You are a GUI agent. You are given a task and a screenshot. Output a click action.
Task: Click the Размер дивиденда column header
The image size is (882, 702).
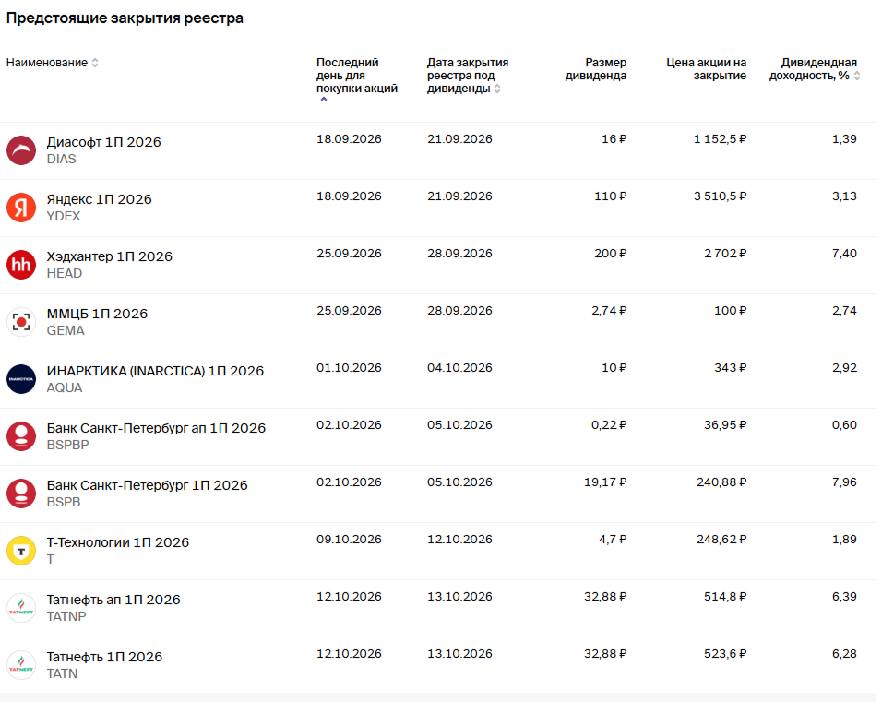[596, 69]
